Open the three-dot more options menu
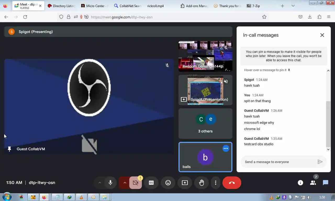The width and height of the screenshot is (335, 201). tap(216, 183)
